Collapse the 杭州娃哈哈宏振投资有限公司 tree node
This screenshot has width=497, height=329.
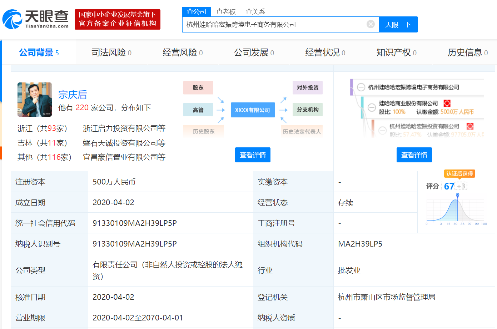point(383,130)
